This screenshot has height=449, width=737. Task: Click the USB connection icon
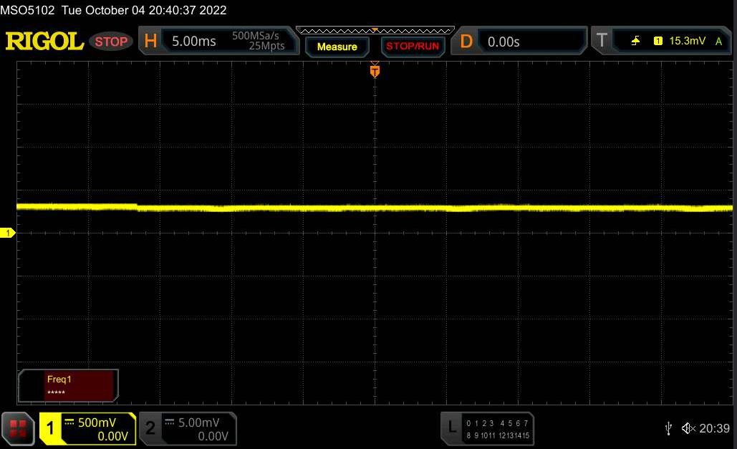point(668,428)
